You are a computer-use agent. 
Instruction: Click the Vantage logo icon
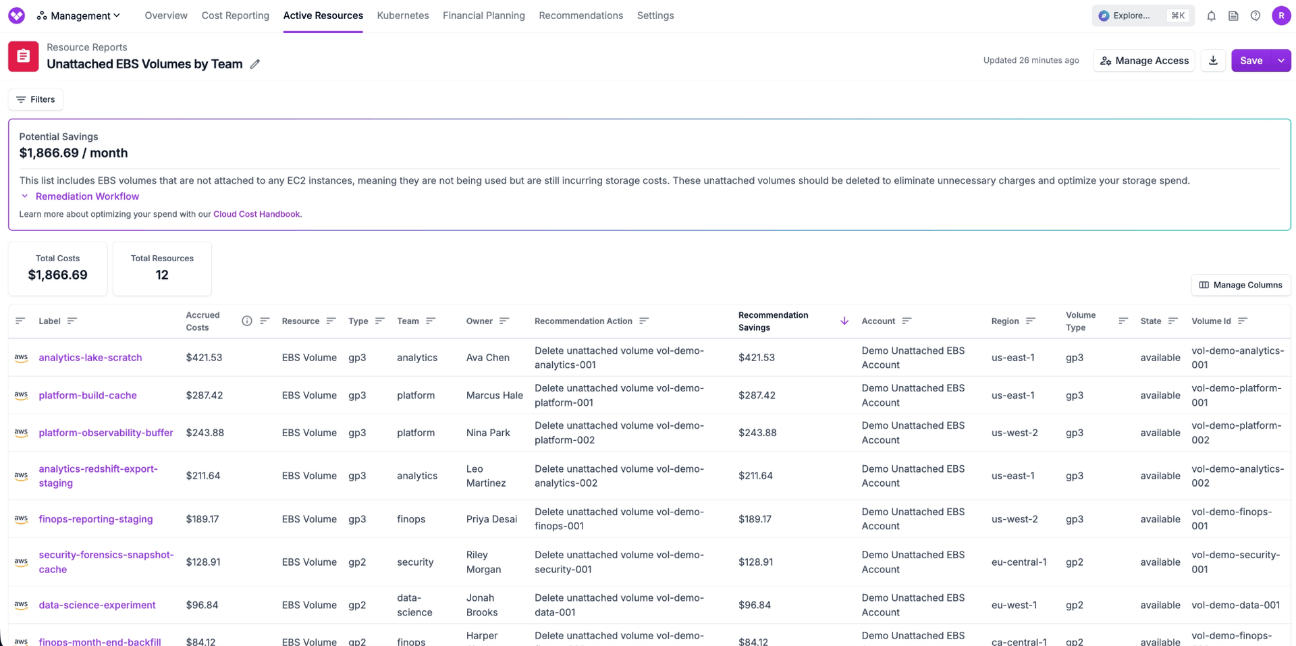[x=16, y=16]
